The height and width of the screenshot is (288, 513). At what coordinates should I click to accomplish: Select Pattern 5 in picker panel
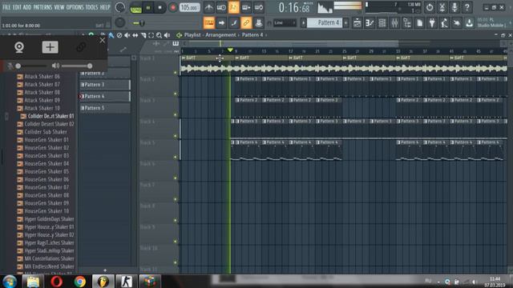105,108
